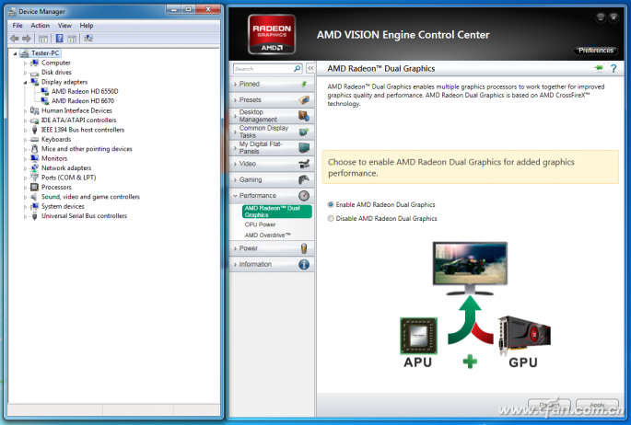Open the View menu in Device Manager

pos(64,26)
